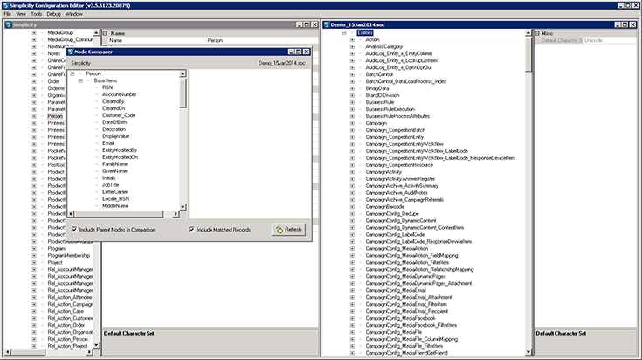Select ProgramMembership in the Simplicity tree
Screen dimensions: 642x360
coord(68,255)
